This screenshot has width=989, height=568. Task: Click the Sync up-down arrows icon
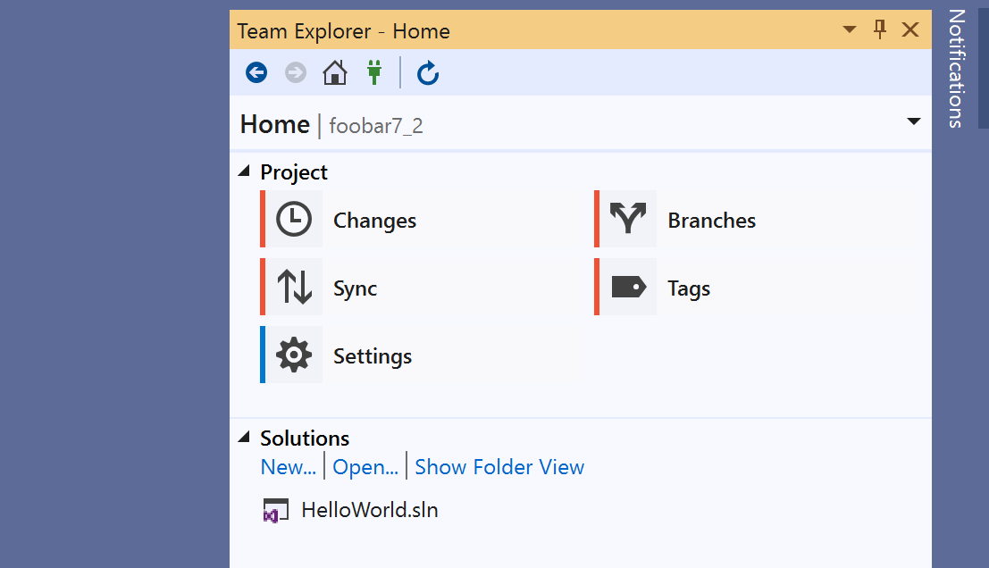(x=294, y=287)
